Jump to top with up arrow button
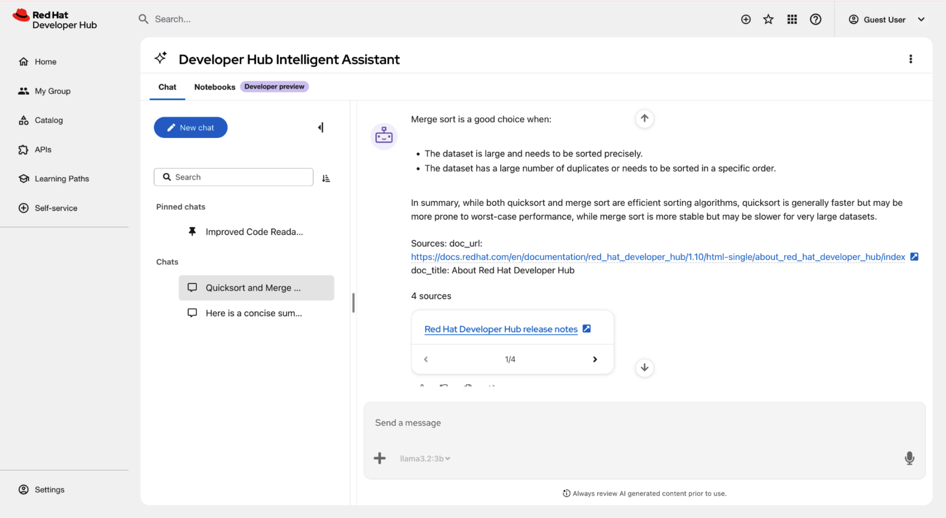Image resolution: width=946 pixels, height=518 pixels. [x=644, y=119]
